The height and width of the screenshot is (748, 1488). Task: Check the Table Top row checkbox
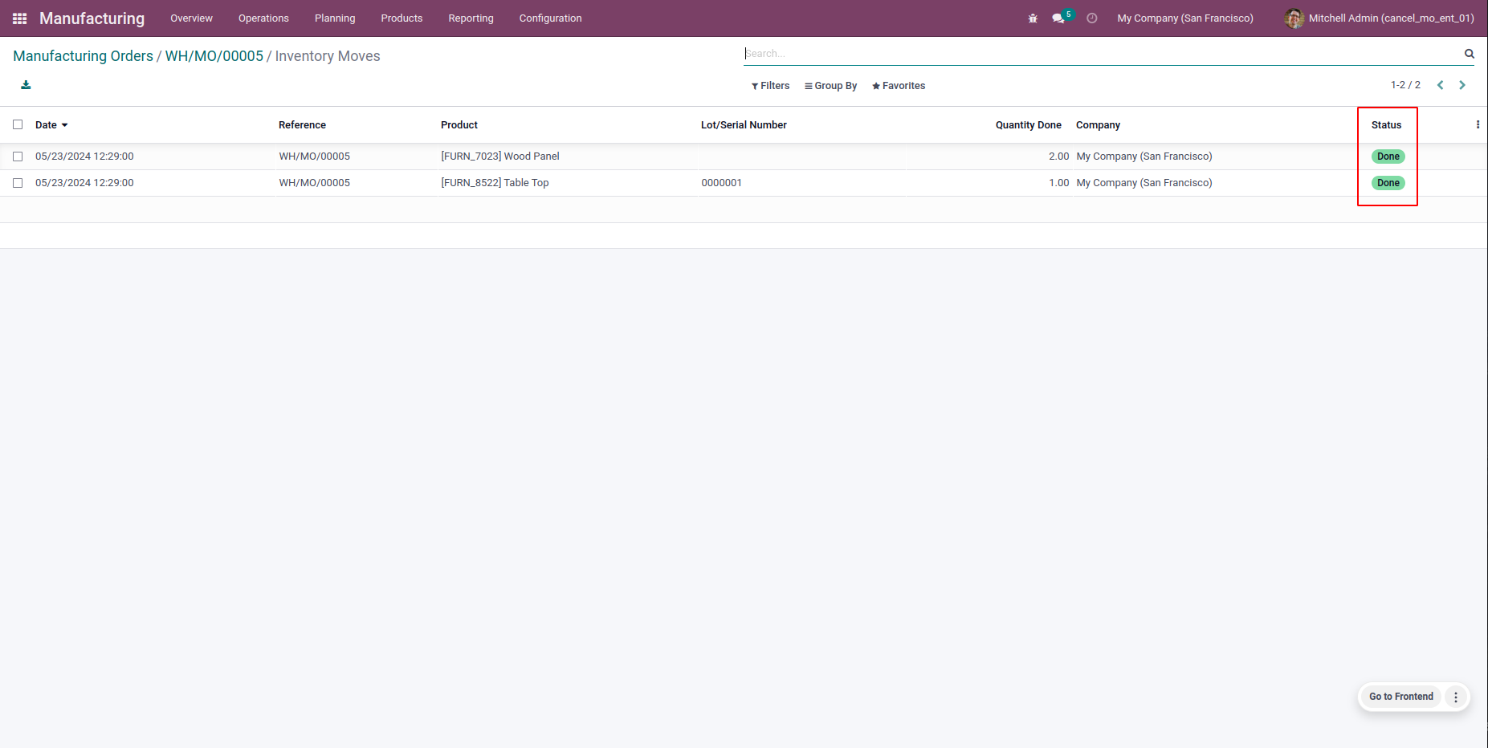(x=18, y=183)
